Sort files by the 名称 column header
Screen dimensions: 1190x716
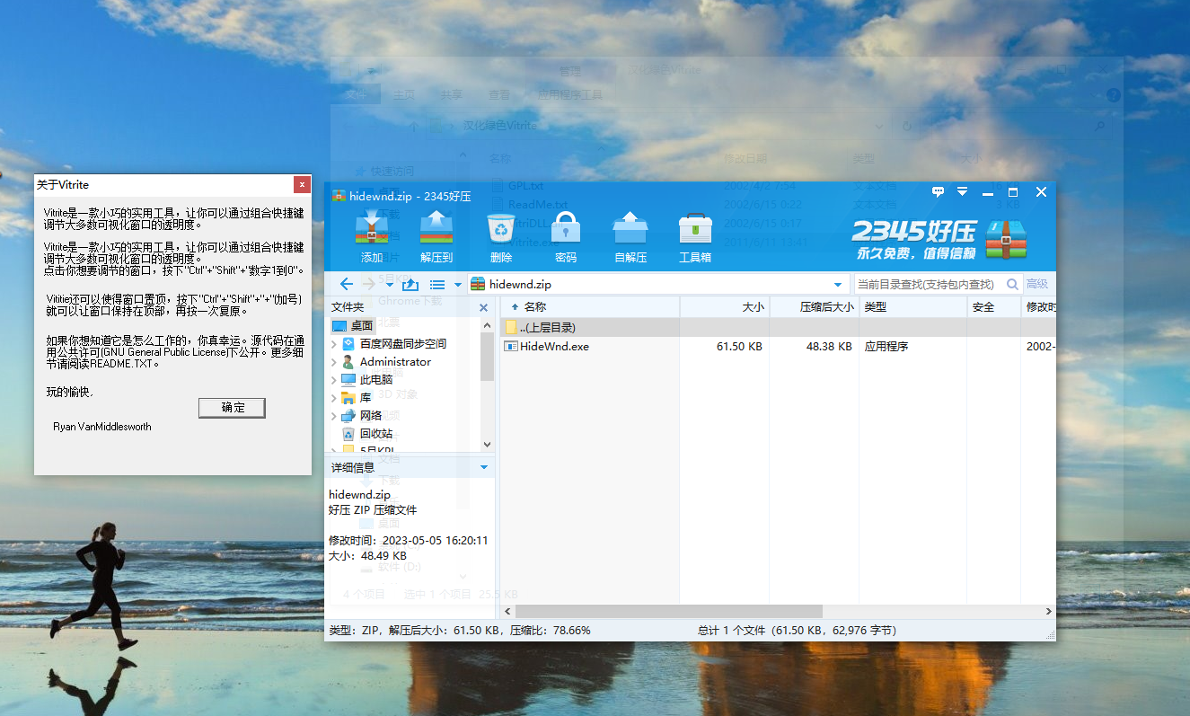click(535, 307)
